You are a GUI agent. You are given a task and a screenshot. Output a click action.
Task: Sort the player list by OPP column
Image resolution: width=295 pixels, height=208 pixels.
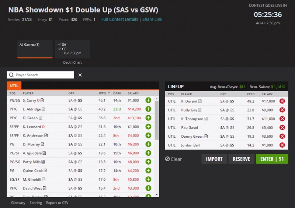[71, 93]
